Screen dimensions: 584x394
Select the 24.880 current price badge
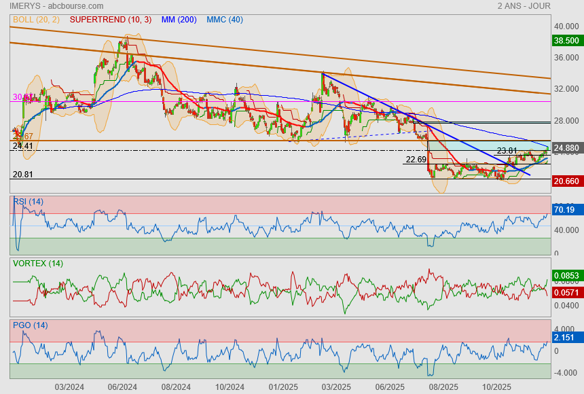[x=566, y=147]
